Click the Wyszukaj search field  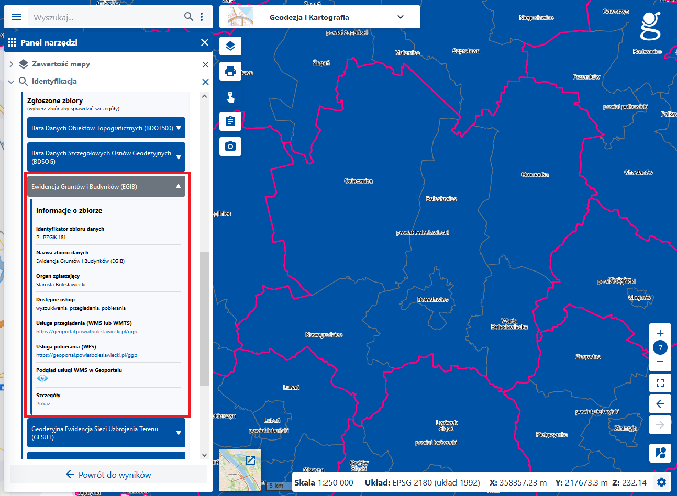(105, 17)
